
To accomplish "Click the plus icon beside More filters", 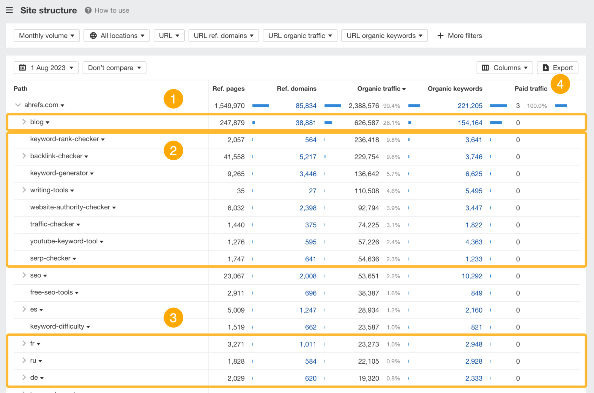I will coord(440,35).
